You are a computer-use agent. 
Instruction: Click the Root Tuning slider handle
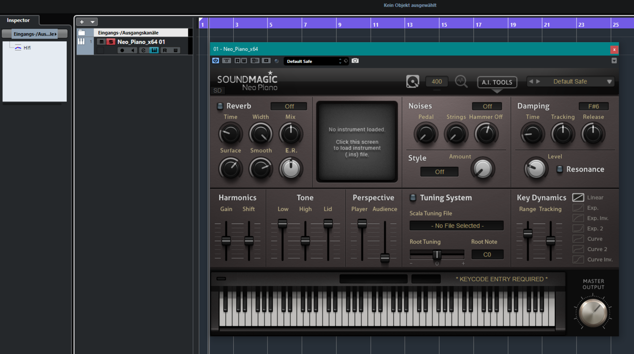[x=437, y=254]
